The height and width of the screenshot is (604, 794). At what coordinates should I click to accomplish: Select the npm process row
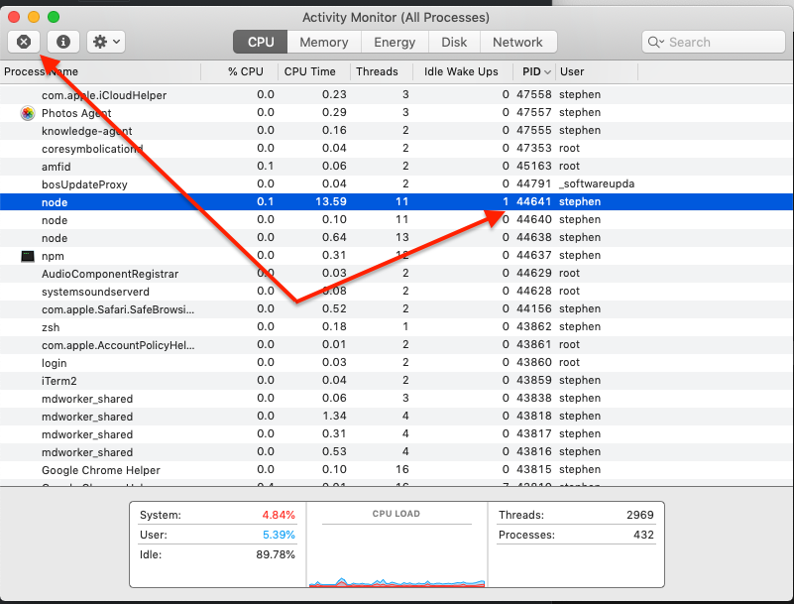(397, 255)
